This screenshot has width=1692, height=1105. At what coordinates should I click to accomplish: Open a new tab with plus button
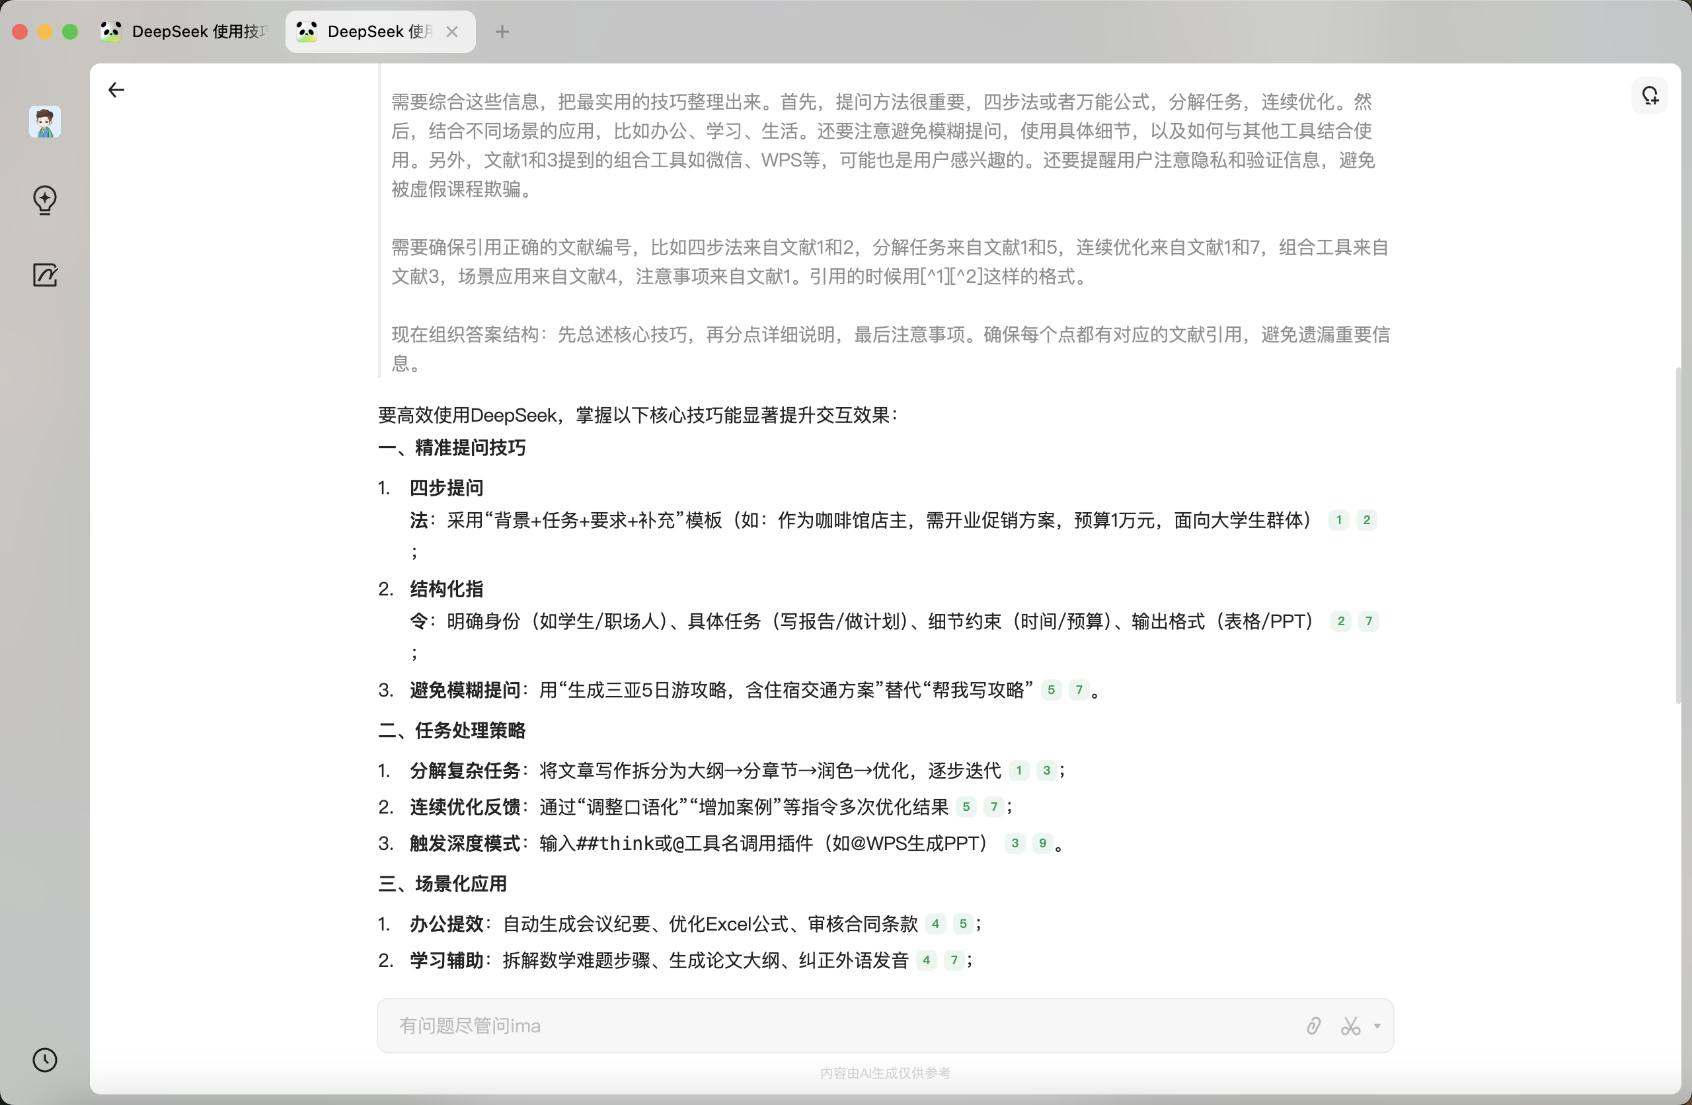[x=502, y=31]
